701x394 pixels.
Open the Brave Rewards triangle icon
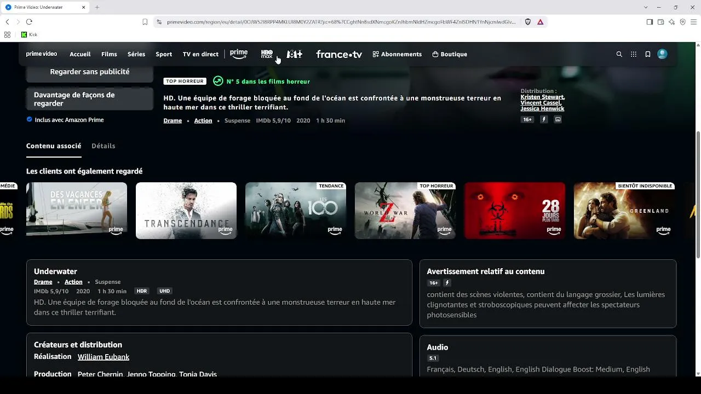click(541, 22)
